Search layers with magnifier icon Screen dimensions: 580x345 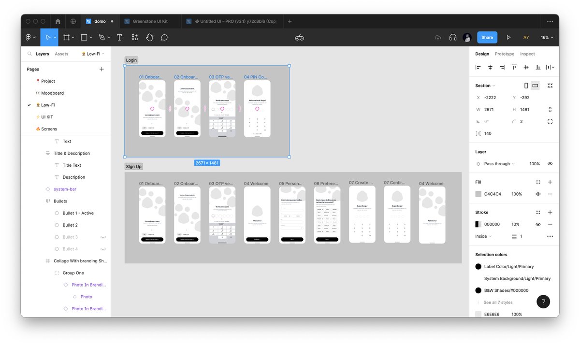pyautogui.click(x=29, y=54)
